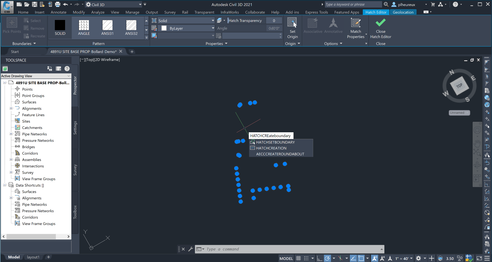
Task: Expand the Alignments tree node under the drawing
Action: tap(11, 108)
